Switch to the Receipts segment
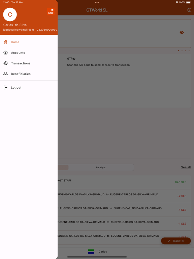The width and height of the screenshot is (194, 259). pyautogui.click(x=101, y=167)
